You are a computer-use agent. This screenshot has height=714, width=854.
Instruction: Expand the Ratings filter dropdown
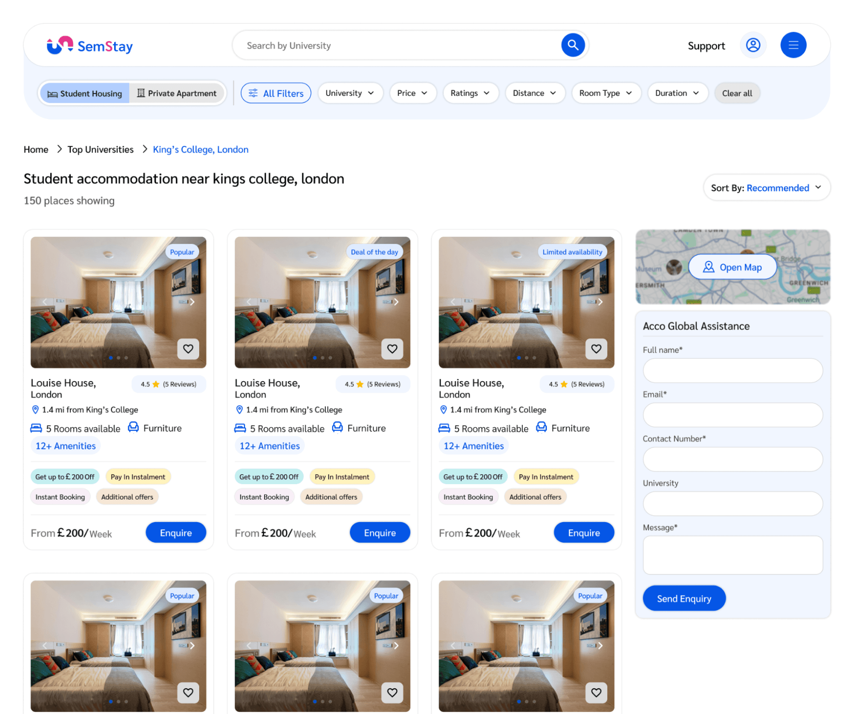(x=470, y=93)
